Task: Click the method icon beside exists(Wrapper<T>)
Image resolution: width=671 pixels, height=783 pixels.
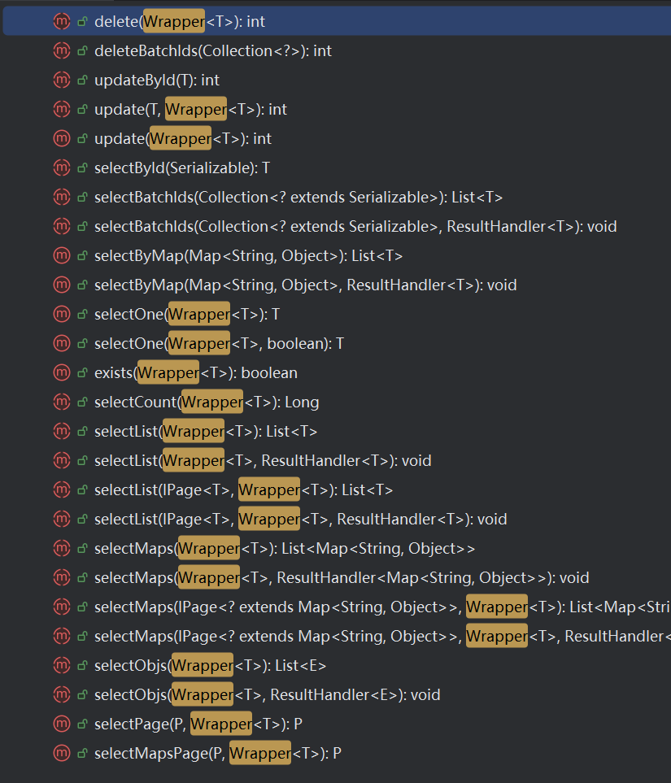Action: point(62,372)
